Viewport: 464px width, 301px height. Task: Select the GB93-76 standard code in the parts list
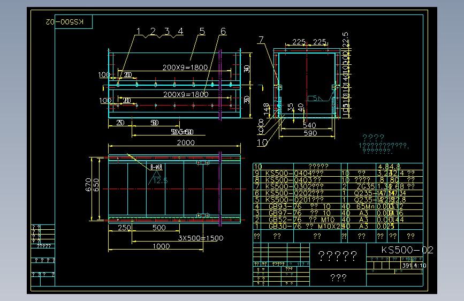click(285, 207)
